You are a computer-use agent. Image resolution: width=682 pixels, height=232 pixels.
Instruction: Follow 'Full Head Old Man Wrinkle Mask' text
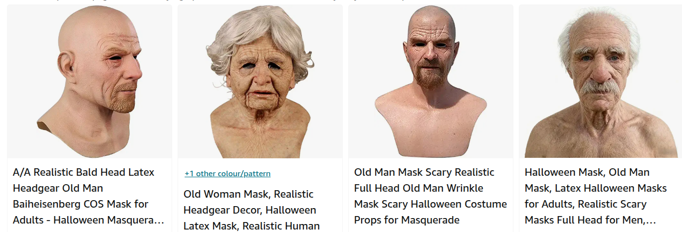(x=419, y=188)
